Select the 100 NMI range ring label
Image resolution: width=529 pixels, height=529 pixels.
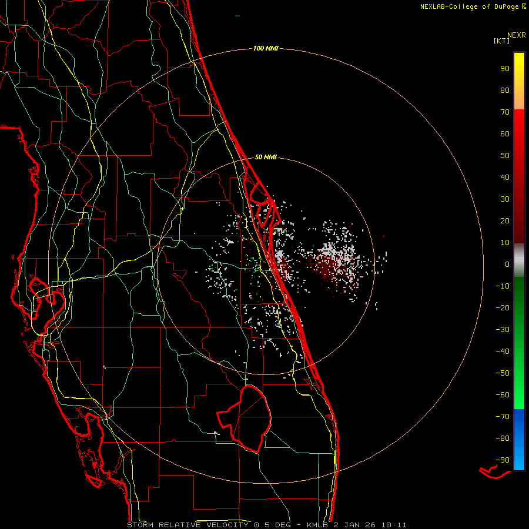(x=266, y=48)
